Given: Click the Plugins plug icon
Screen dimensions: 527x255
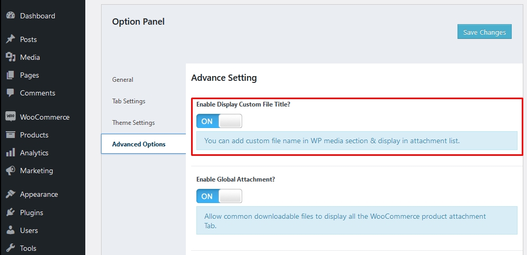Looking at the screenshot, I should (x=11, y=212).
